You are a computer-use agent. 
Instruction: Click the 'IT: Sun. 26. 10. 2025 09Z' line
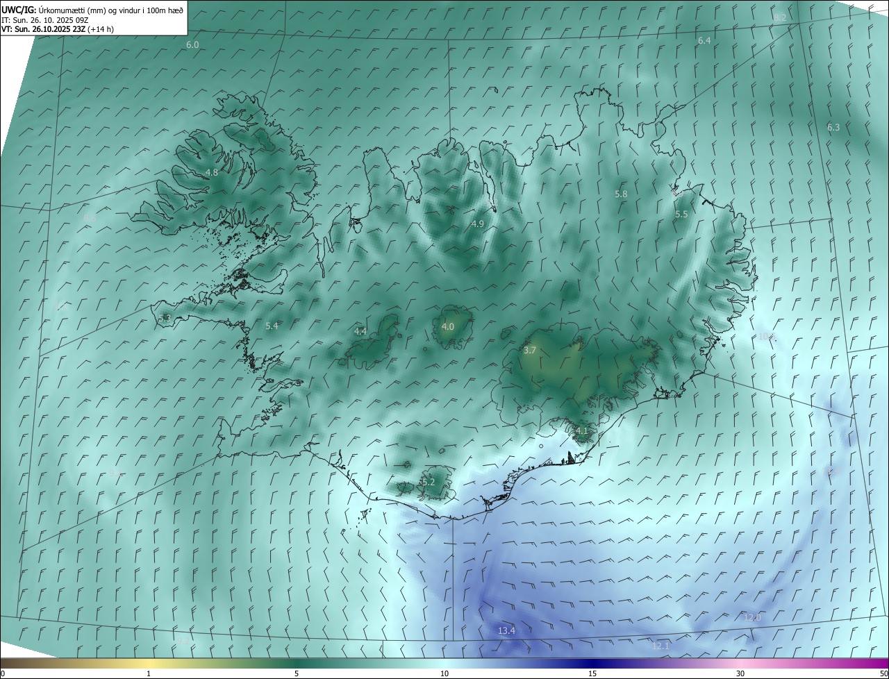pos(45,20)
